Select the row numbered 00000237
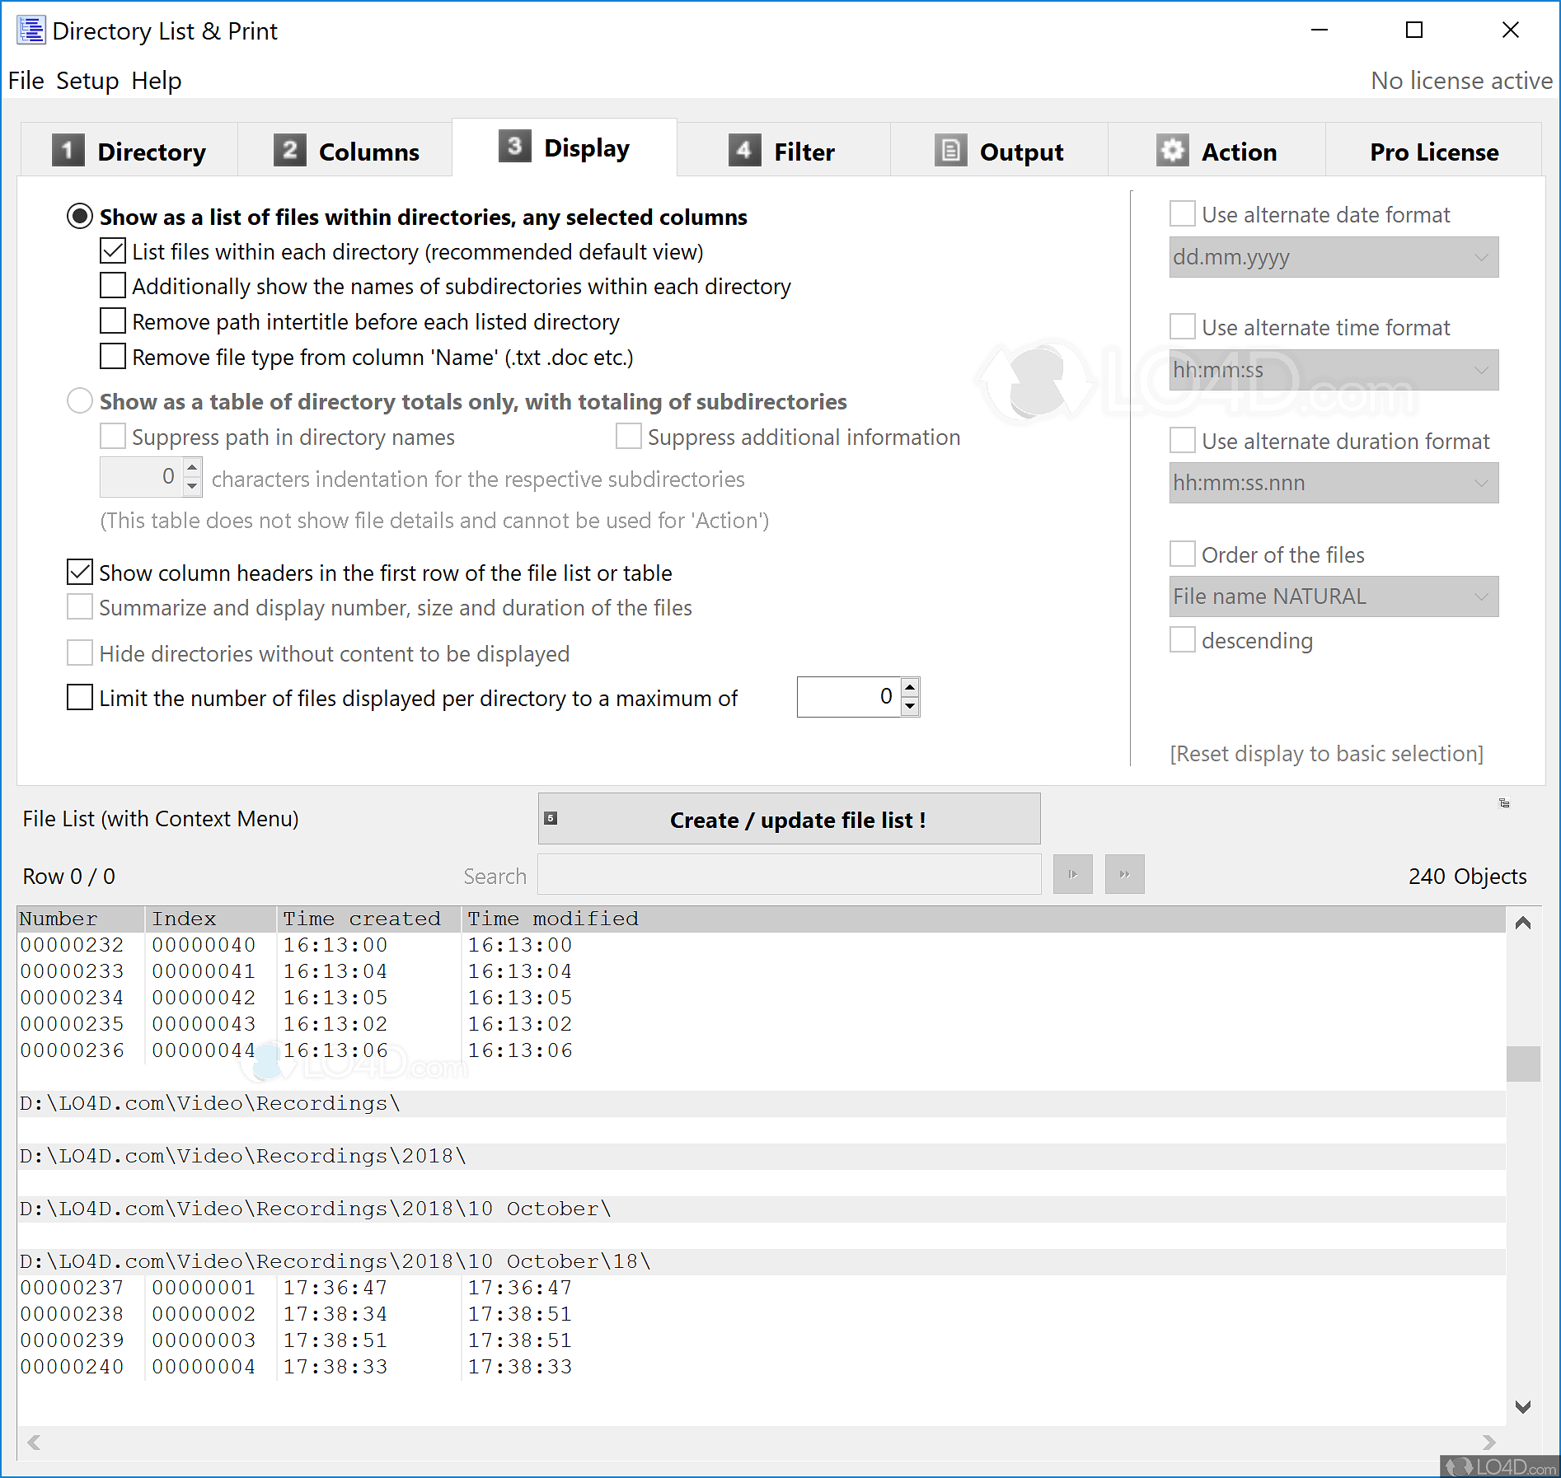This screenshot has width=1561, height=1478. (762, 1288)
